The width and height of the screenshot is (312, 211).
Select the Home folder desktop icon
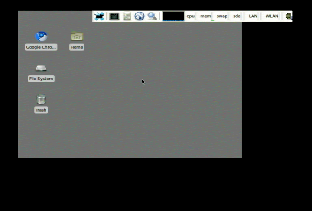77,36
